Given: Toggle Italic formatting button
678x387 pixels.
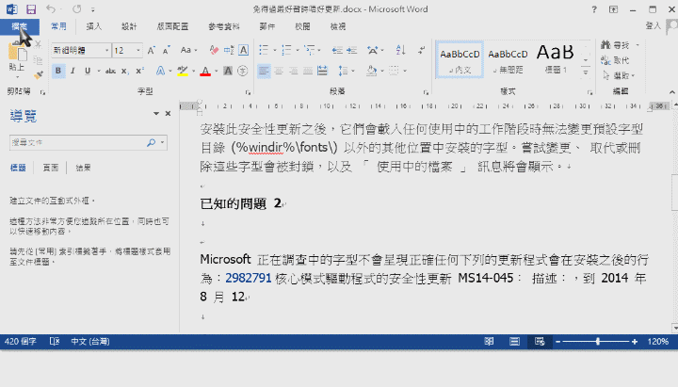Looking at the screenshot, I should coord(73,71).
